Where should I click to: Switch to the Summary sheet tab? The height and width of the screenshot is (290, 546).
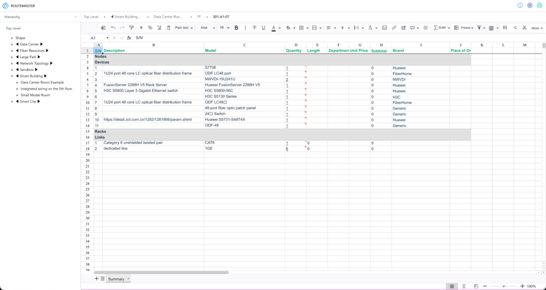coord(116,279)
